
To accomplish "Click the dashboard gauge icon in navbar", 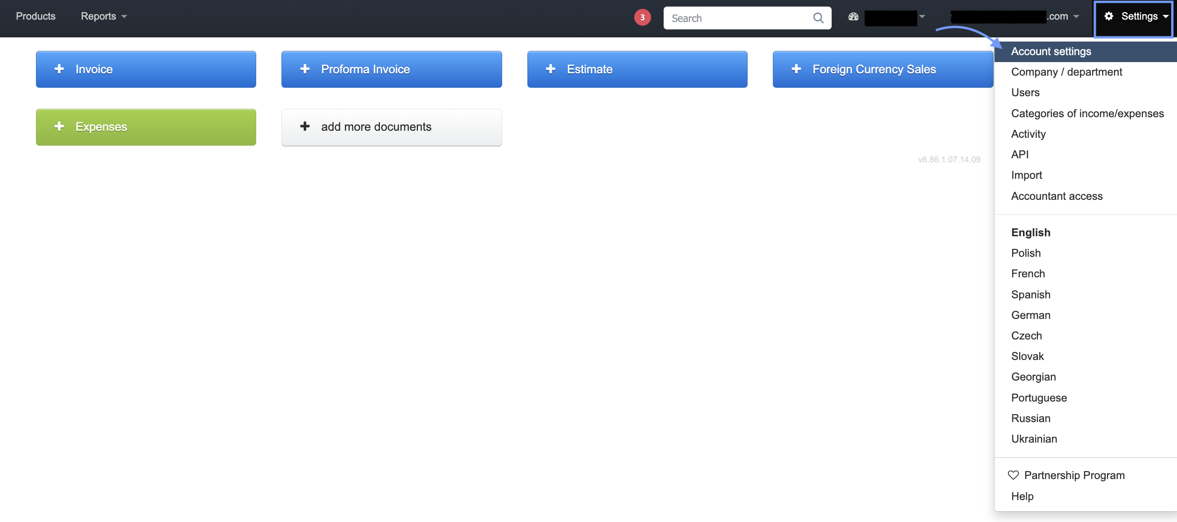I will 853,17.
